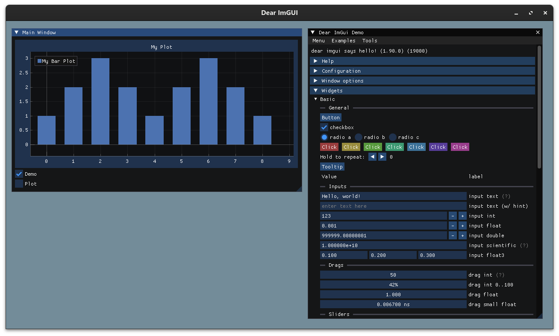559x336 pixels.
Task: Click the Tooltip button
Action: click(x=332, y=167)
